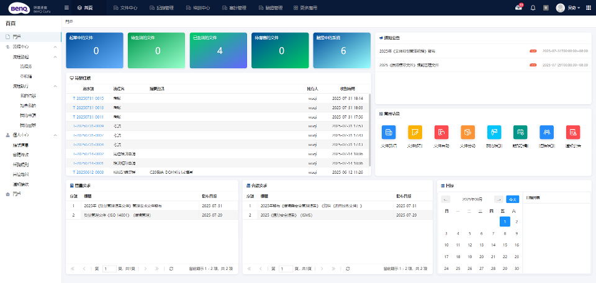This screenshot has width=596, height=283.
Task: Click the teal plan shortcut icon
Action: coord(520,132)
